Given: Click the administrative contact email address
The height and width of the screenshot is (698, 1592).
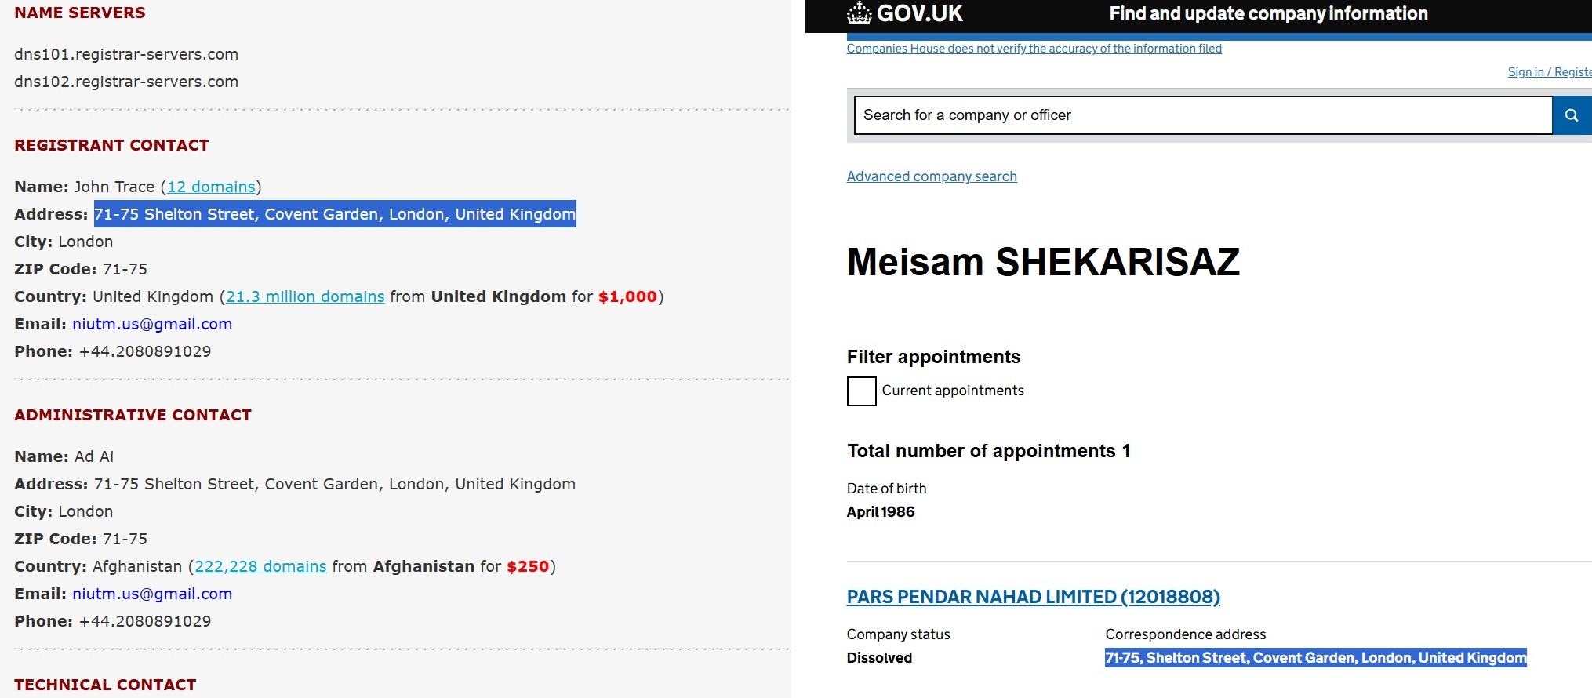Looking at the screenshot, I should pyautogui.click(x=152, y=594).
